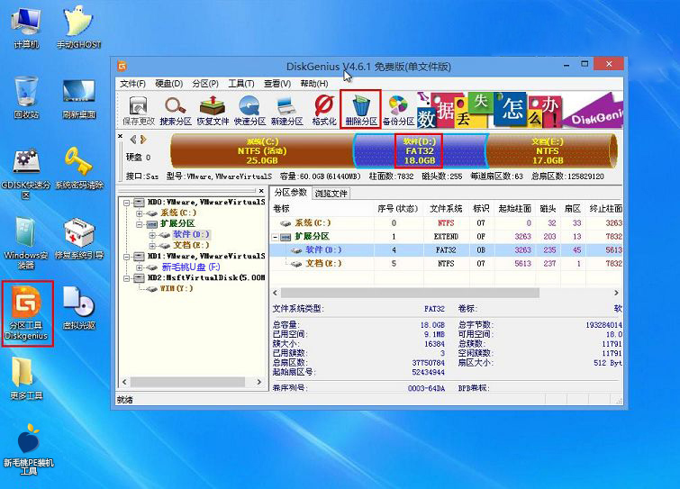
Task: Open the 分区(P) menu
Action: pos(205,84)
